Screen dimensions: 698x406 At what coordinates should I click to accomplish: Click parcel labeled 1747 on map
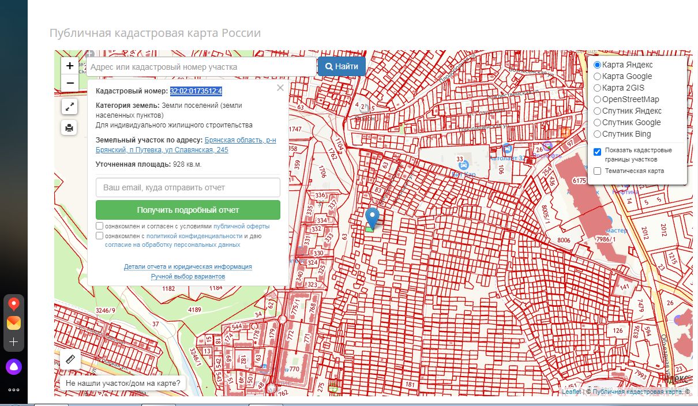pos(296,129)
